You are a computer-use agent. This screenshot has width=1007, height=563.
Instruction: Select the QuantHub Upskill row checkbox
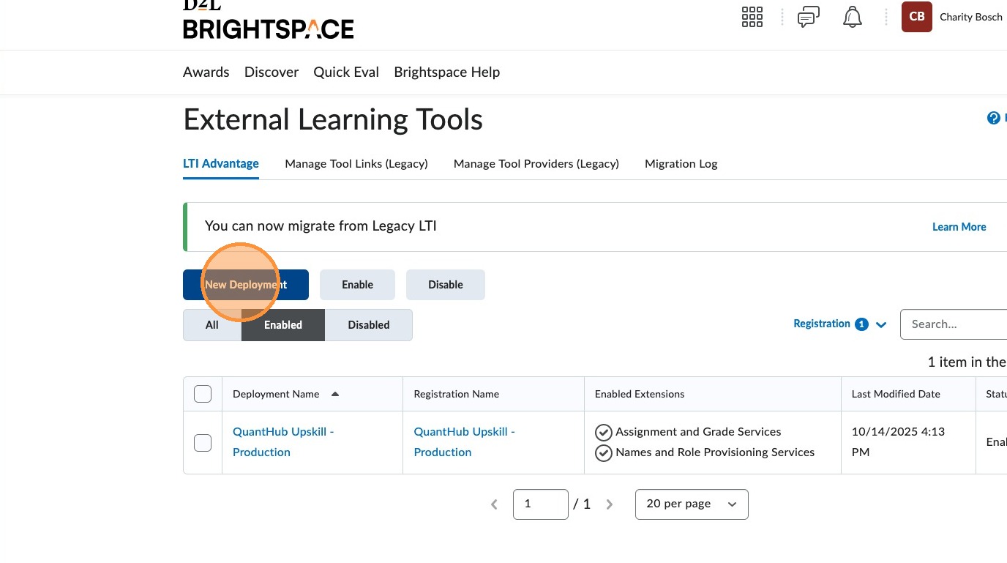tap(203, 442)
